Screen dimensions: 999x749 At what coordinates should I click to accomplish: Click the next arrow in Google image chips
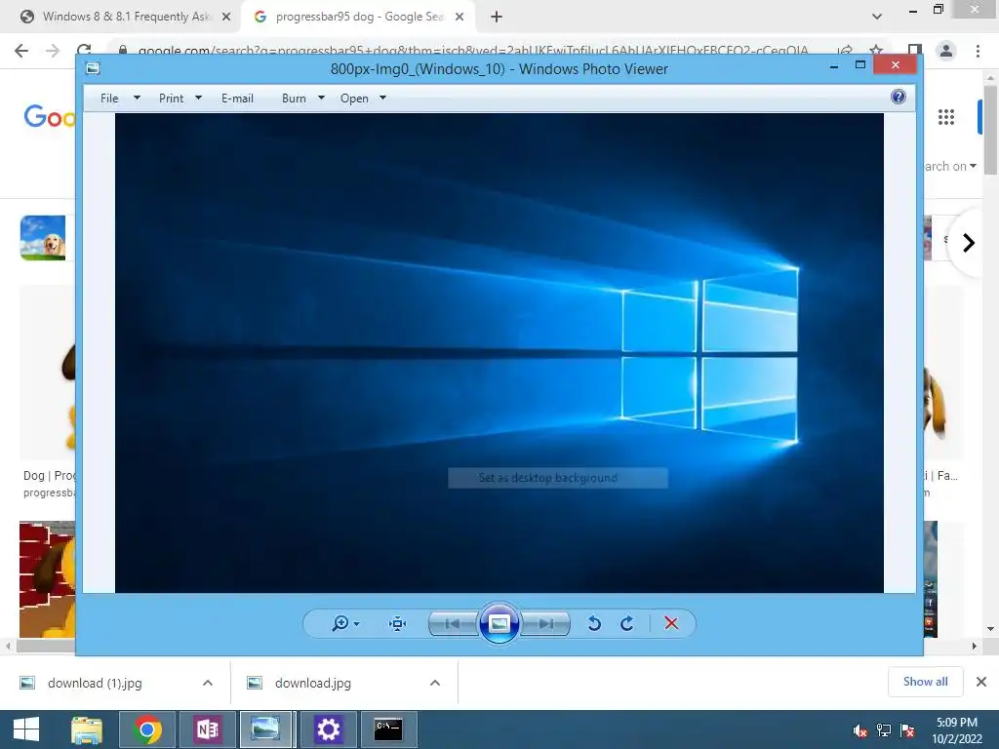point(968,243)
